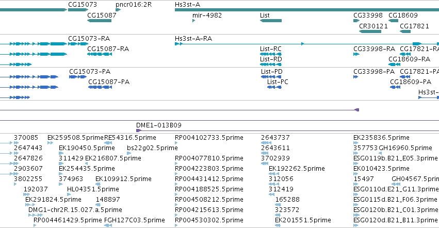Click transcript Hs3st-A-RA label

[193, 39]
